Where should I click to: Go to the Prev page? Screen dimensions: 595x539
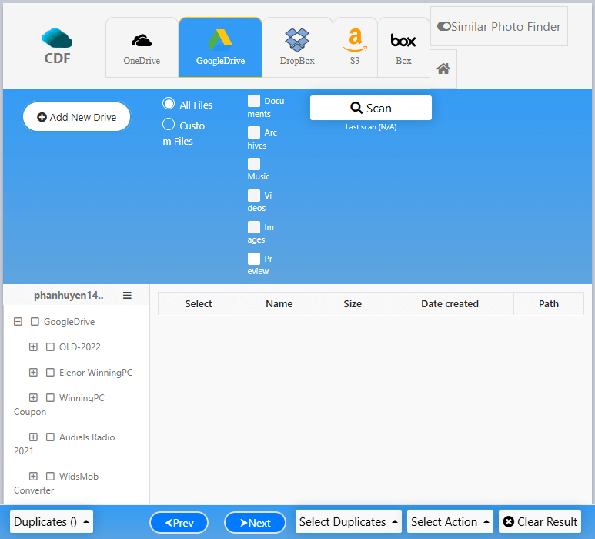coord(179,523)
